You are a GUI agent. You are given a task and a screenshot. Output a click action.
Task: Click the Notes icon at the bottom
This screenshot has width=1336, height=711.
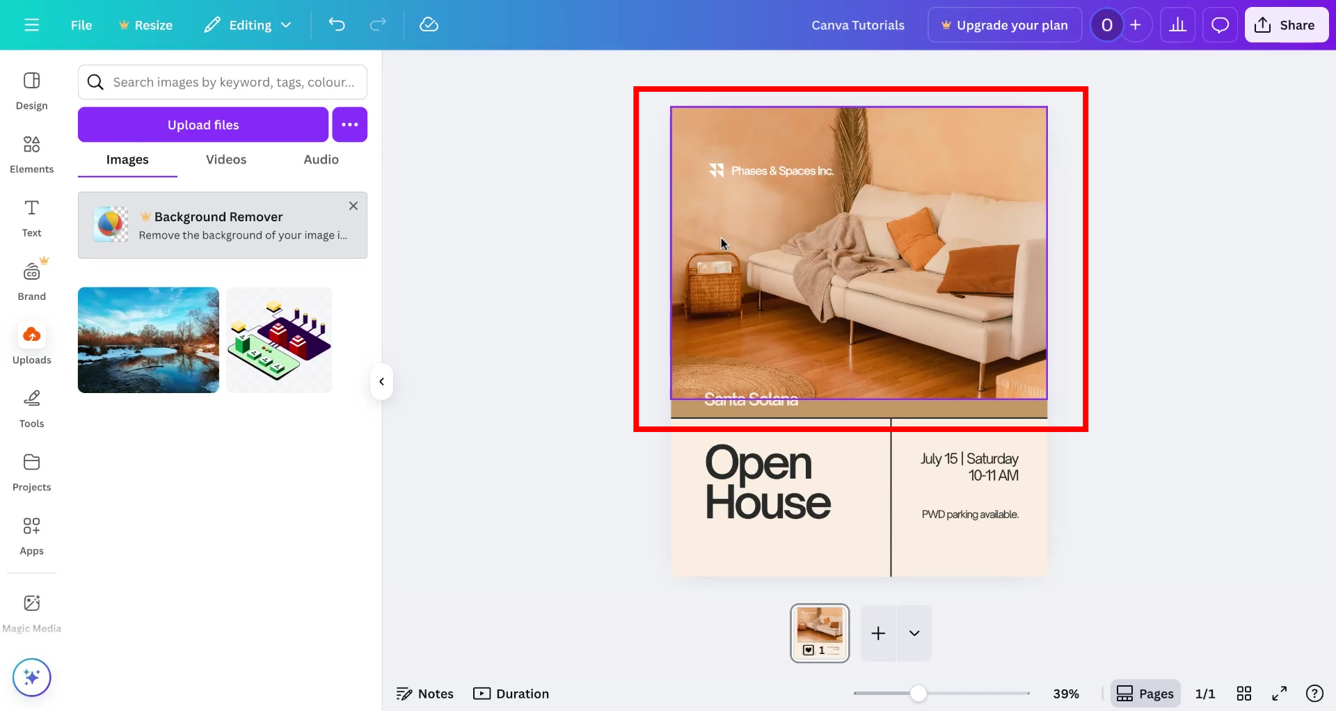[424, 693]
